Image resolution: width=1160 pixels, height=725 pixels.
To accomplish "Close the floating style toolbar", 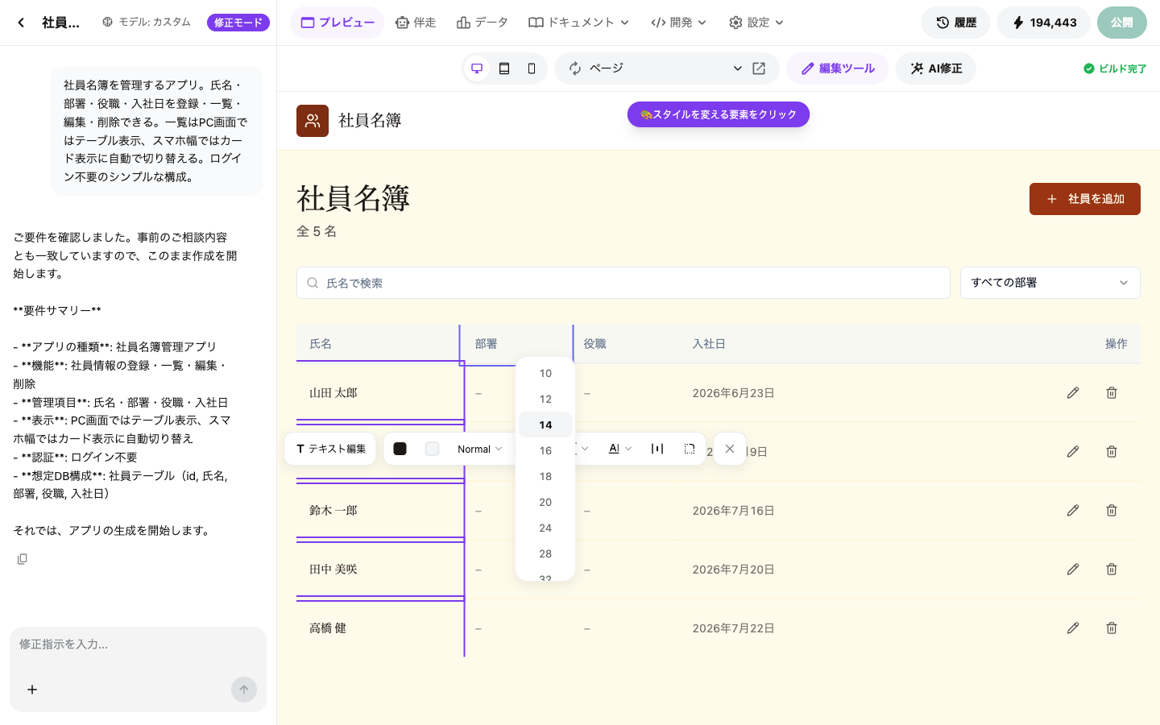I will tap(730, 449).
